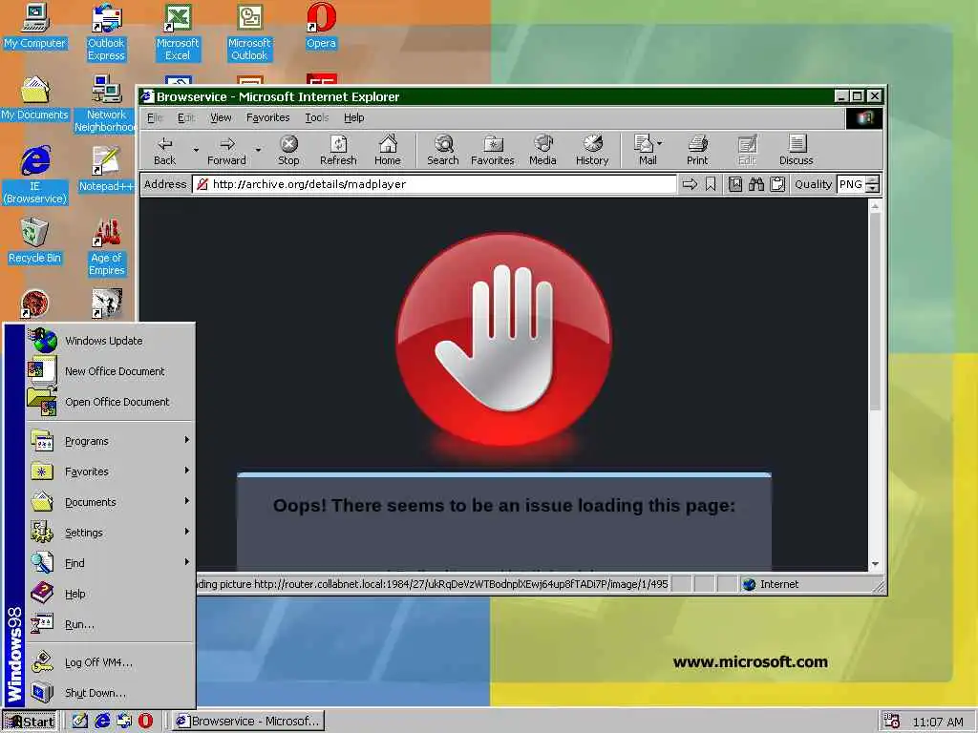Screen dimensions: 978x733
Task: Go to the Home page
Action: [388, 151]
